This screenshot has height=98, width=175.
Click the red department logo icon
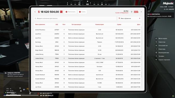point(136,12)
